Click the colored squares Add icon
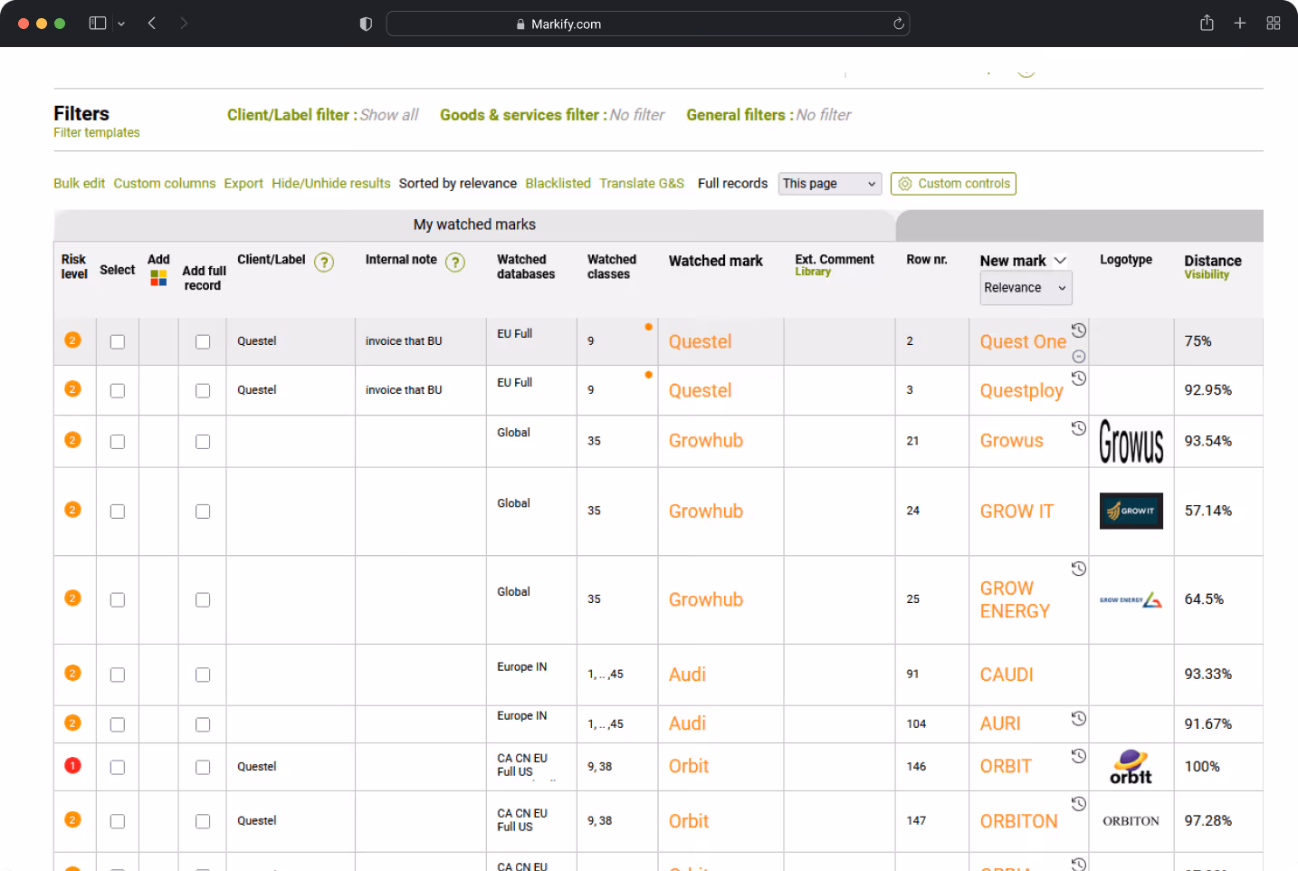 (158, 278)
